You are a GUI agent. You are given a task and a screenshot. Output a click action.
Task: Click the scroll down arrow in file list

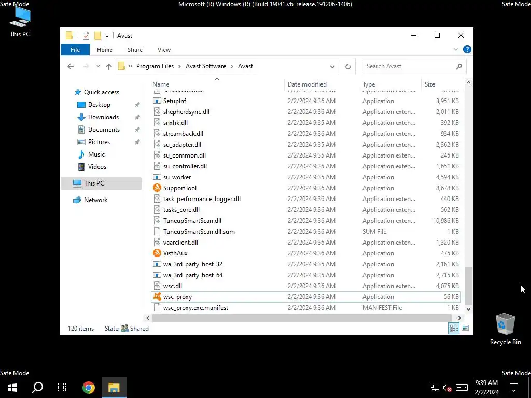coord(468,309)
